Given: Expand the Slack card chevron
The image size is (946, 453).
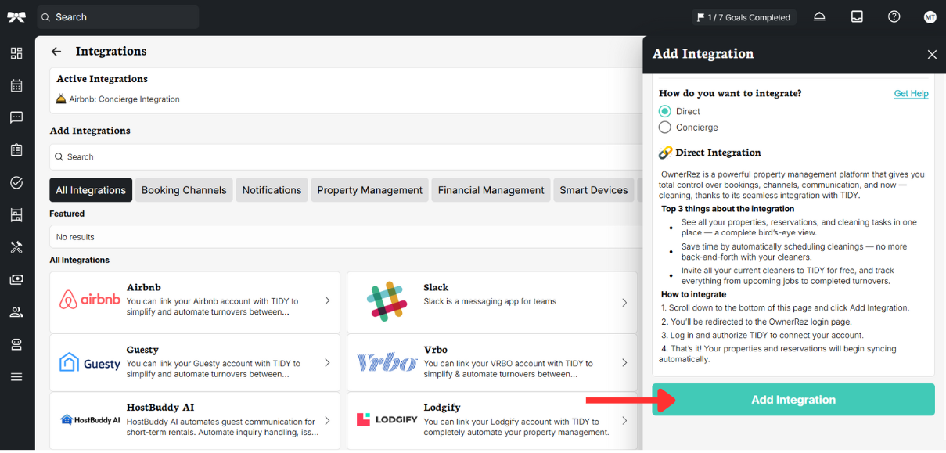Looking at the screenshot, I should point(624,302).
